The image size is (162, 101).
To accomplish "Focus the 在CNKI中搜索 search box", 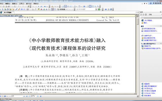I will pyautogui.click(x=86, y=9).
